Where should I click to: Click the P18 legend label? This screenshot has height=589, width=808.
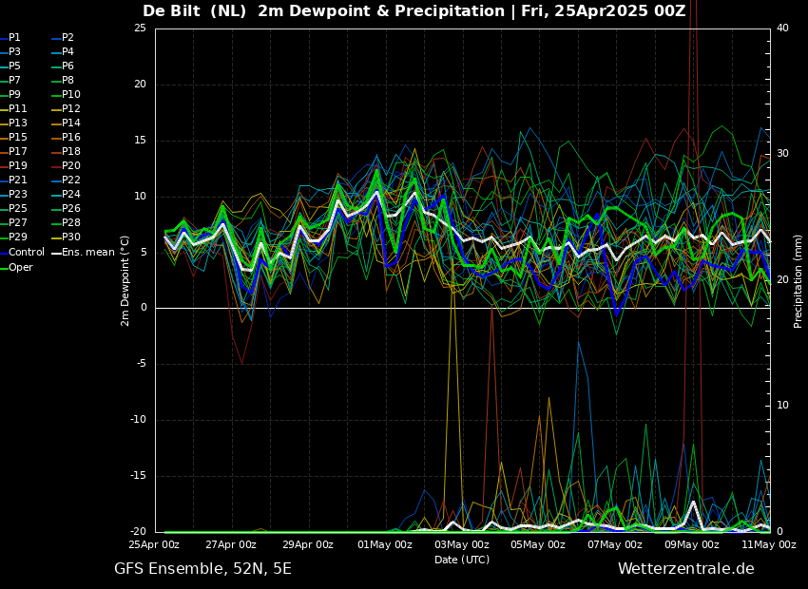pos(67,151)
